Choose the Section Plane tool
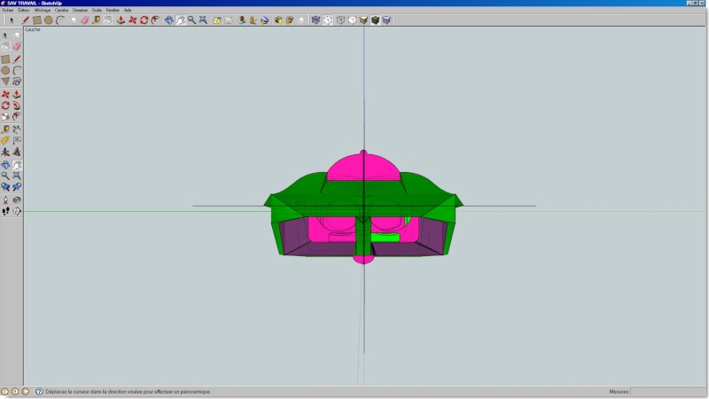Image resolution: width=709 pixels, height=399 pixels. click(x=17, y=211)
